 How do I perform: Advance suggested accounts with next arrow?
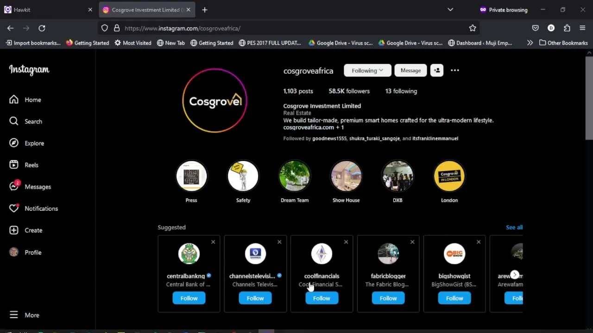pos(515,275)
